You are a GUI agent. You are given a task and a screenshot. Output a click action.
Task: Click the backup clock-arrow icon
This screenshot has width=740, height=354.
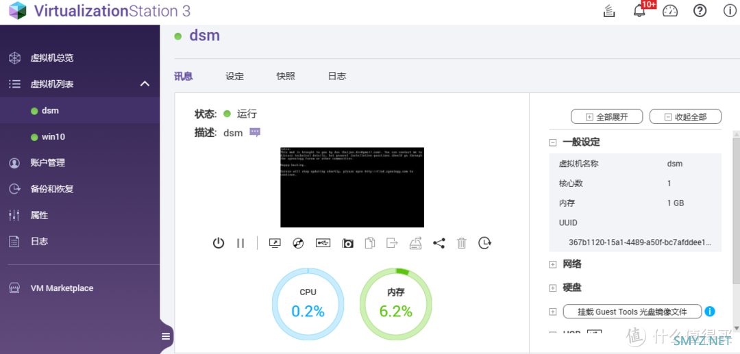coord(484,243)
